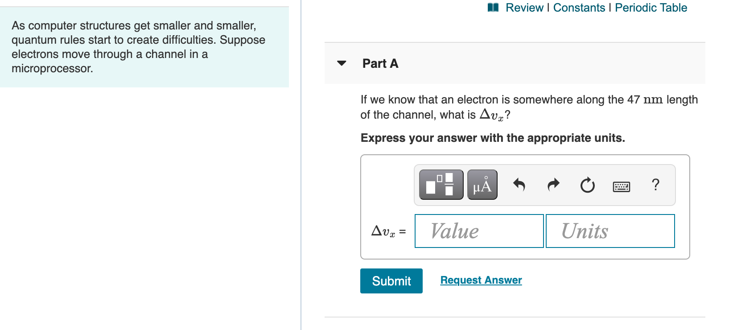Reset the answer with the circular reset icon
This screenshot has width=733, height=330.
coord(587,186)
